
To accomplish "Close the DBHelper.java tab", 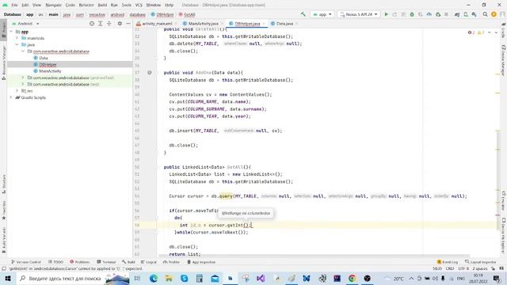I will 264,24.
